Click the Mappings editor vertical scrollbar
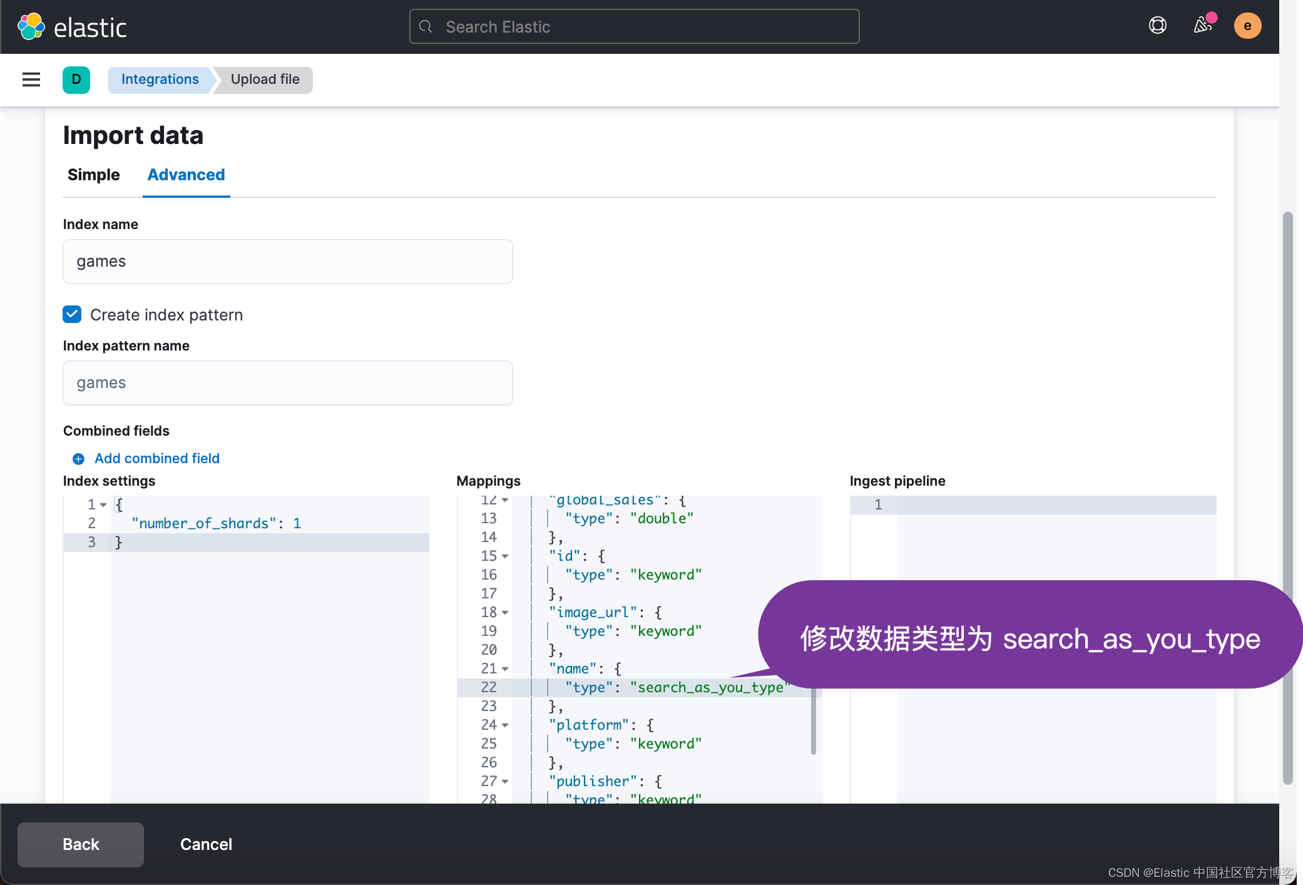 813,720
